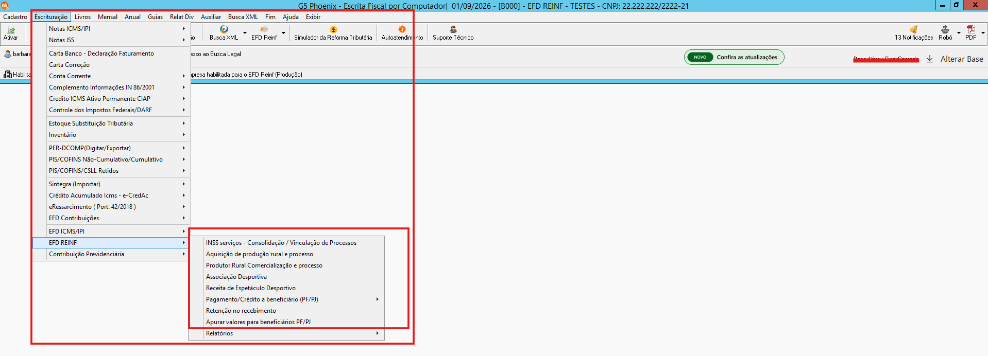Open Simulador da Reforma Tributária
988x356 pixels.
pyautogui.click(x=333, y=33)
